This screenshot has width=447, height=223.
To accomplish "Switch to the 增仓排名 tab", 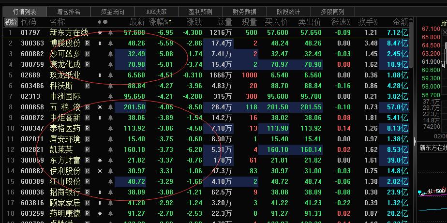I will (68, 12).
